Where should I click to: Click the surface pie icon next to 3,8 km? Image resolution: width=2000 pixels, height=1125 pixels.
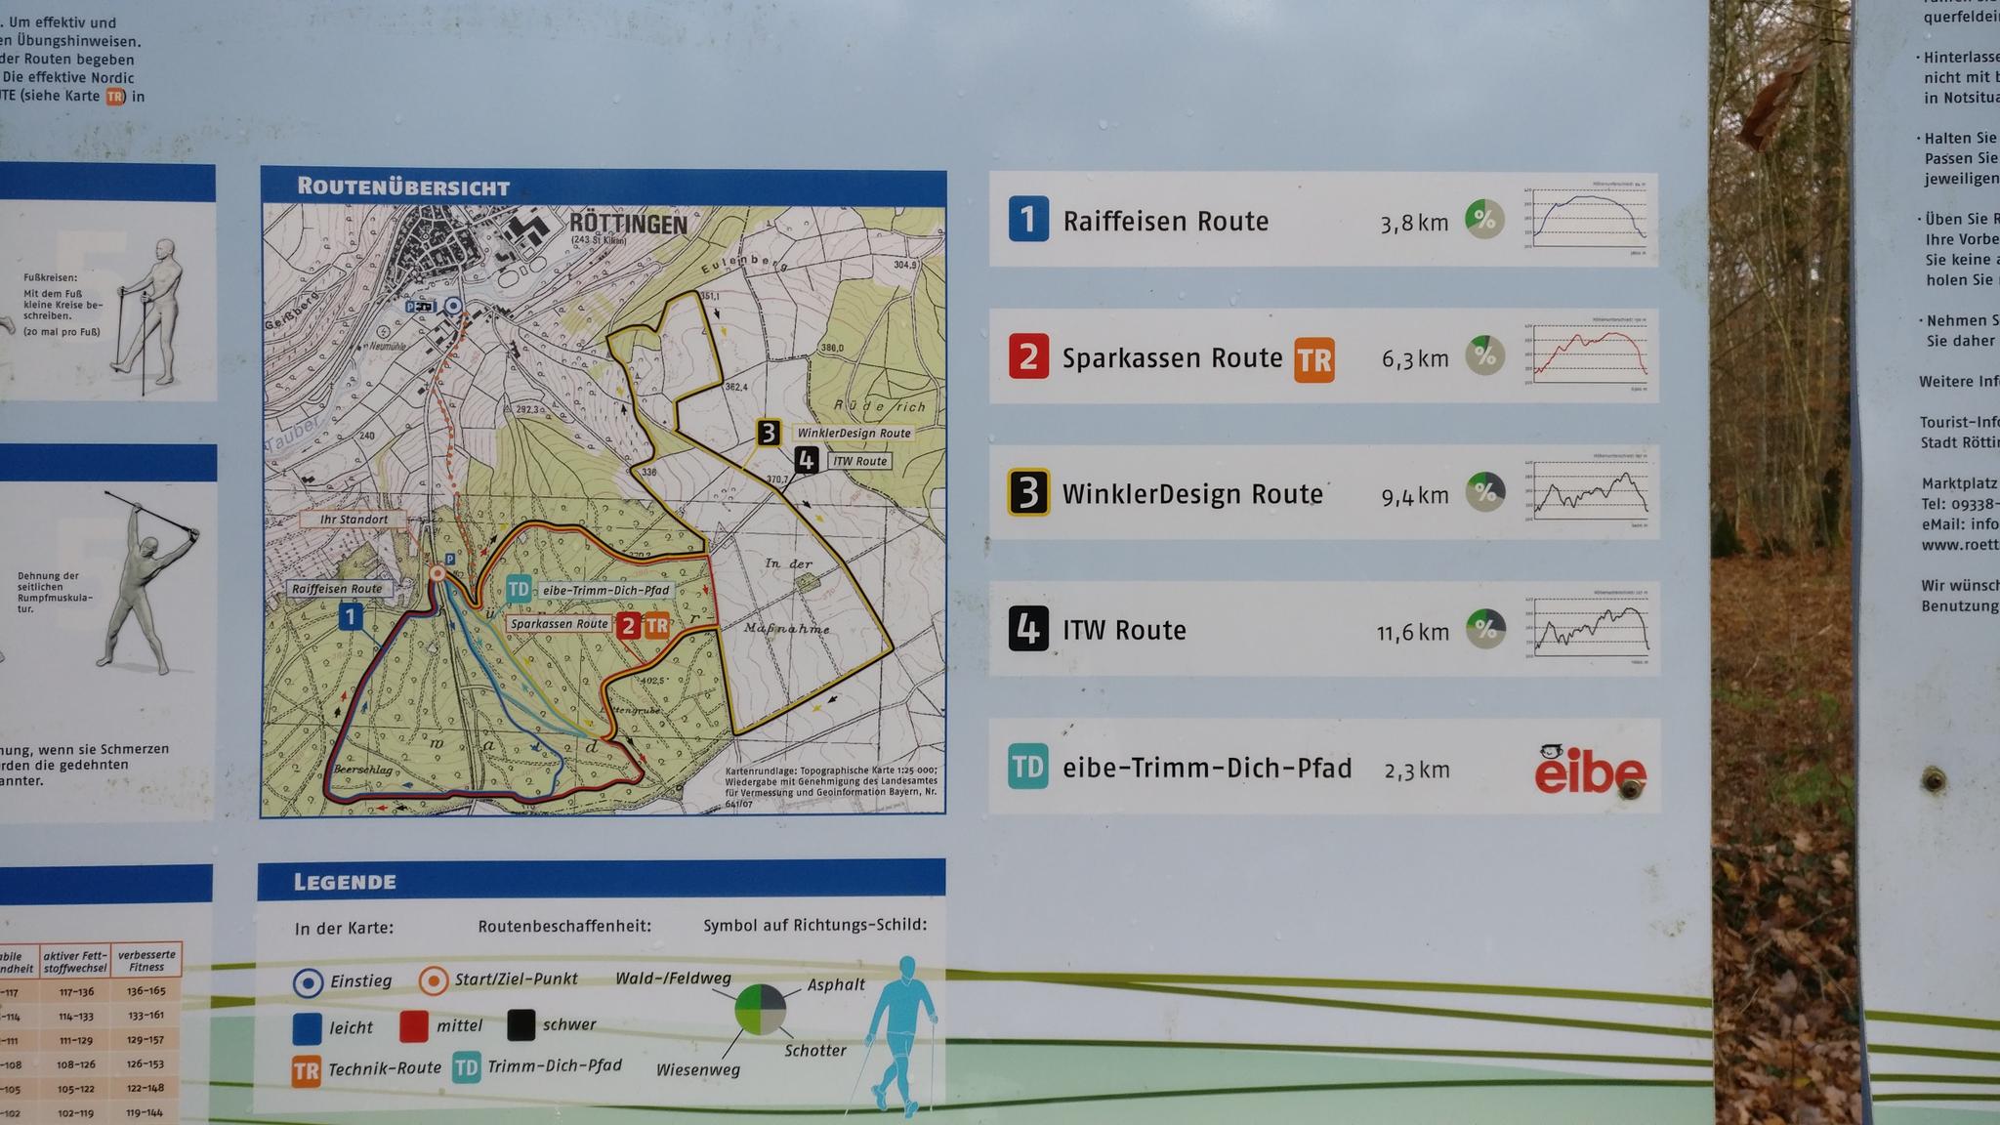1484,219
